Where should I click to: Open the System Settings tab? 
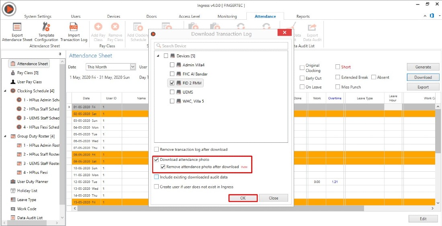(38, 16)
